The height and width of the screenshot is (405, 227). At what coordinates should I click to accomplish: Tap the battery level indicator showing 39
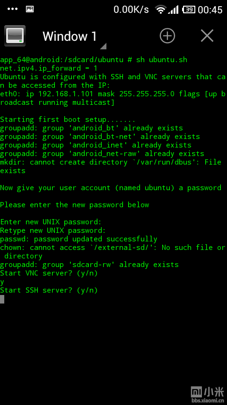[x=189, y=9]
